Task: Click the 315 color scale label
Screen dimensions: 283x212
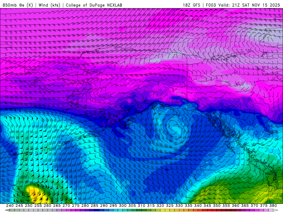Action: (151, 206)
